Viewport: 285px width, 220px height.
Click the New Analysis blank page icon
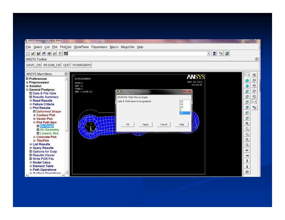pos(27,53)
